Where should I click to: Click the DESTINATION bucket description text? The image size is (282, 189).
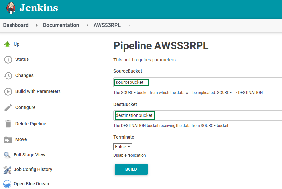[x=171, y=126]
